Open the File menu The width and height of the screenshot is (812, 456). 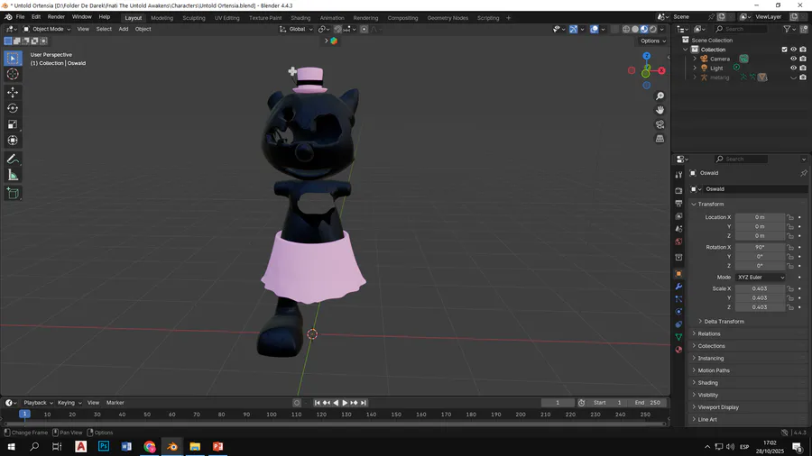coord(20,17)
